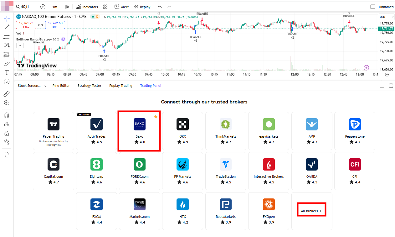
Task: Pick the easyMarkets broker
Action: pyautogui.click(x=269, y=131)
